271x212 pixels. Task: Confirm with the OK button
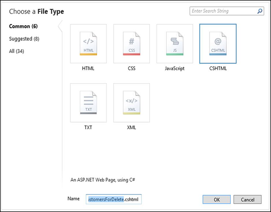216,199
